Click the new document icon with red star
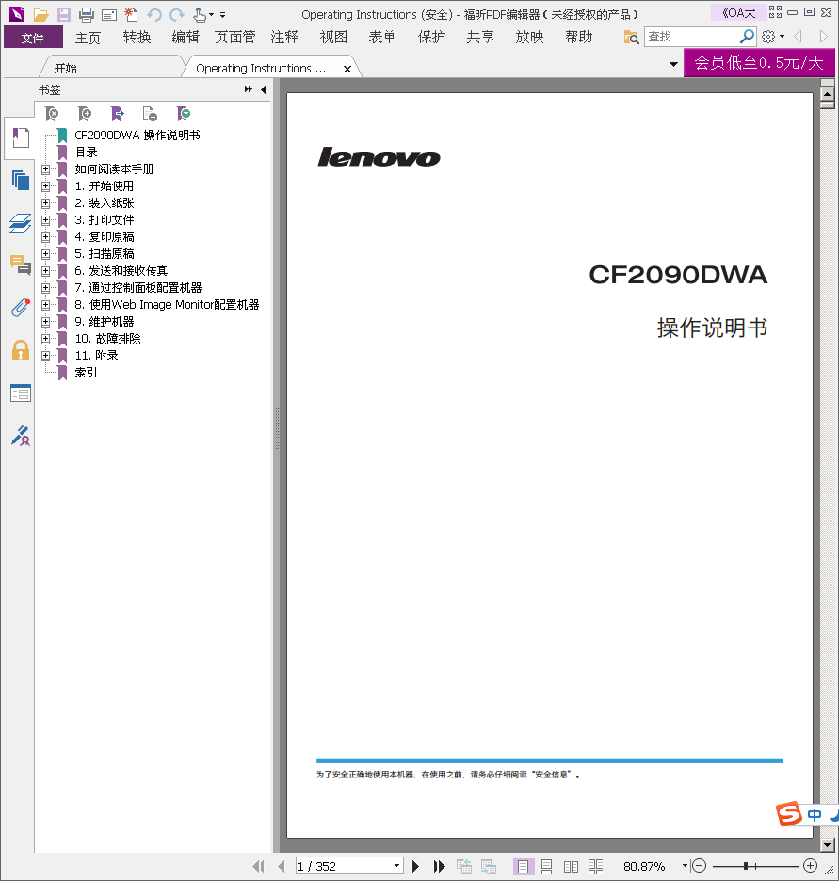 [x=131, y=15]
